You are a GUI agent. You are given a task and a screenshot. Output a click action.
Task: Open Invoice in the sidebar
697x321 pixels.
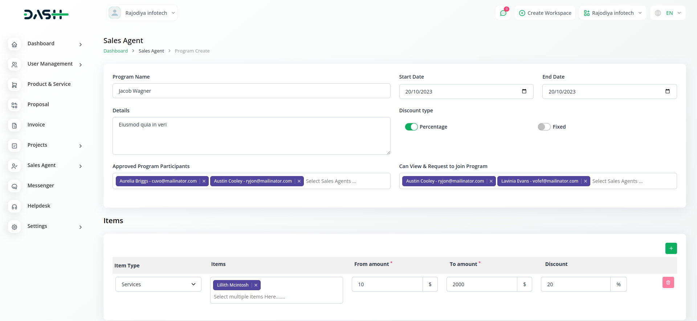36,125
